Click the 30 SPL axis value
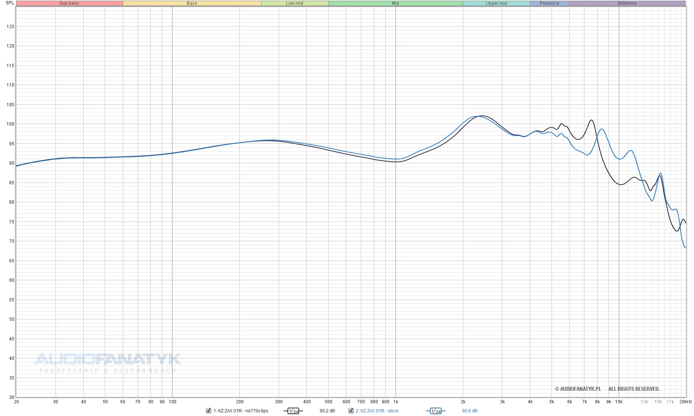 tap(12, 397)
